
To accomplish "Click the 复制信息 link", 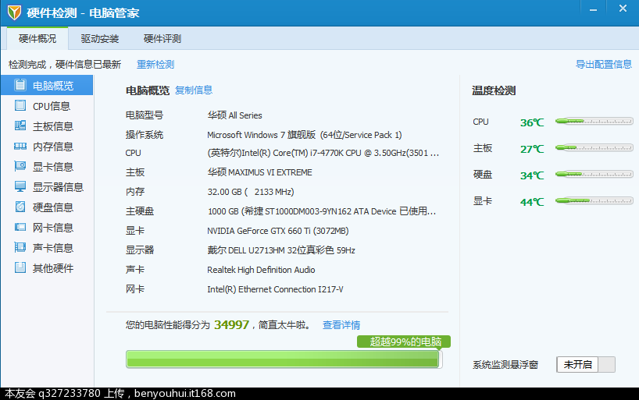I will pyautogui.click(x=194, y=90).
